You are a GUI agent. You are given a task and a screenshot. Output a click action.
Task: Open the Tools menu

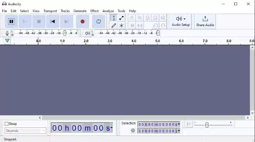[121, 11]
